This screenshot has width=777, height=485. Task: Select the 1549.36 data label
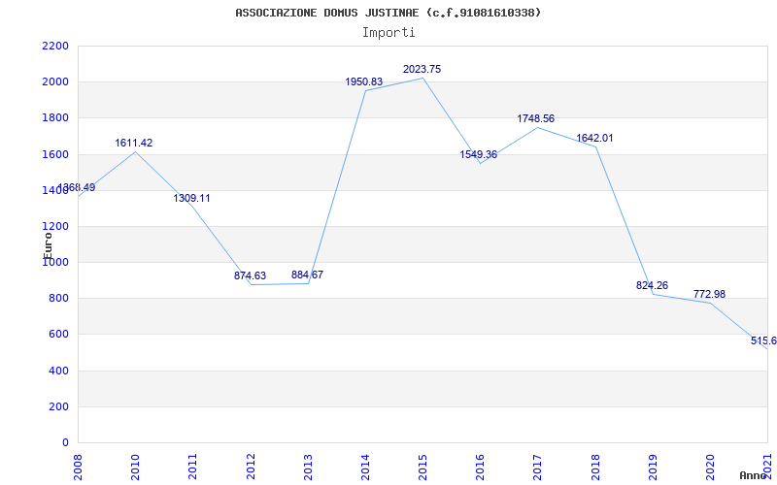(x=478, y=155)
